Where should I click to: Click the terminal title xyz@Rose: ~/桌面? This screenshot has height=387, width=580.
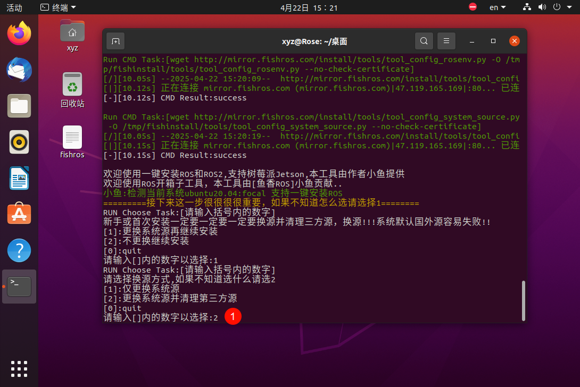coord(314,41)
